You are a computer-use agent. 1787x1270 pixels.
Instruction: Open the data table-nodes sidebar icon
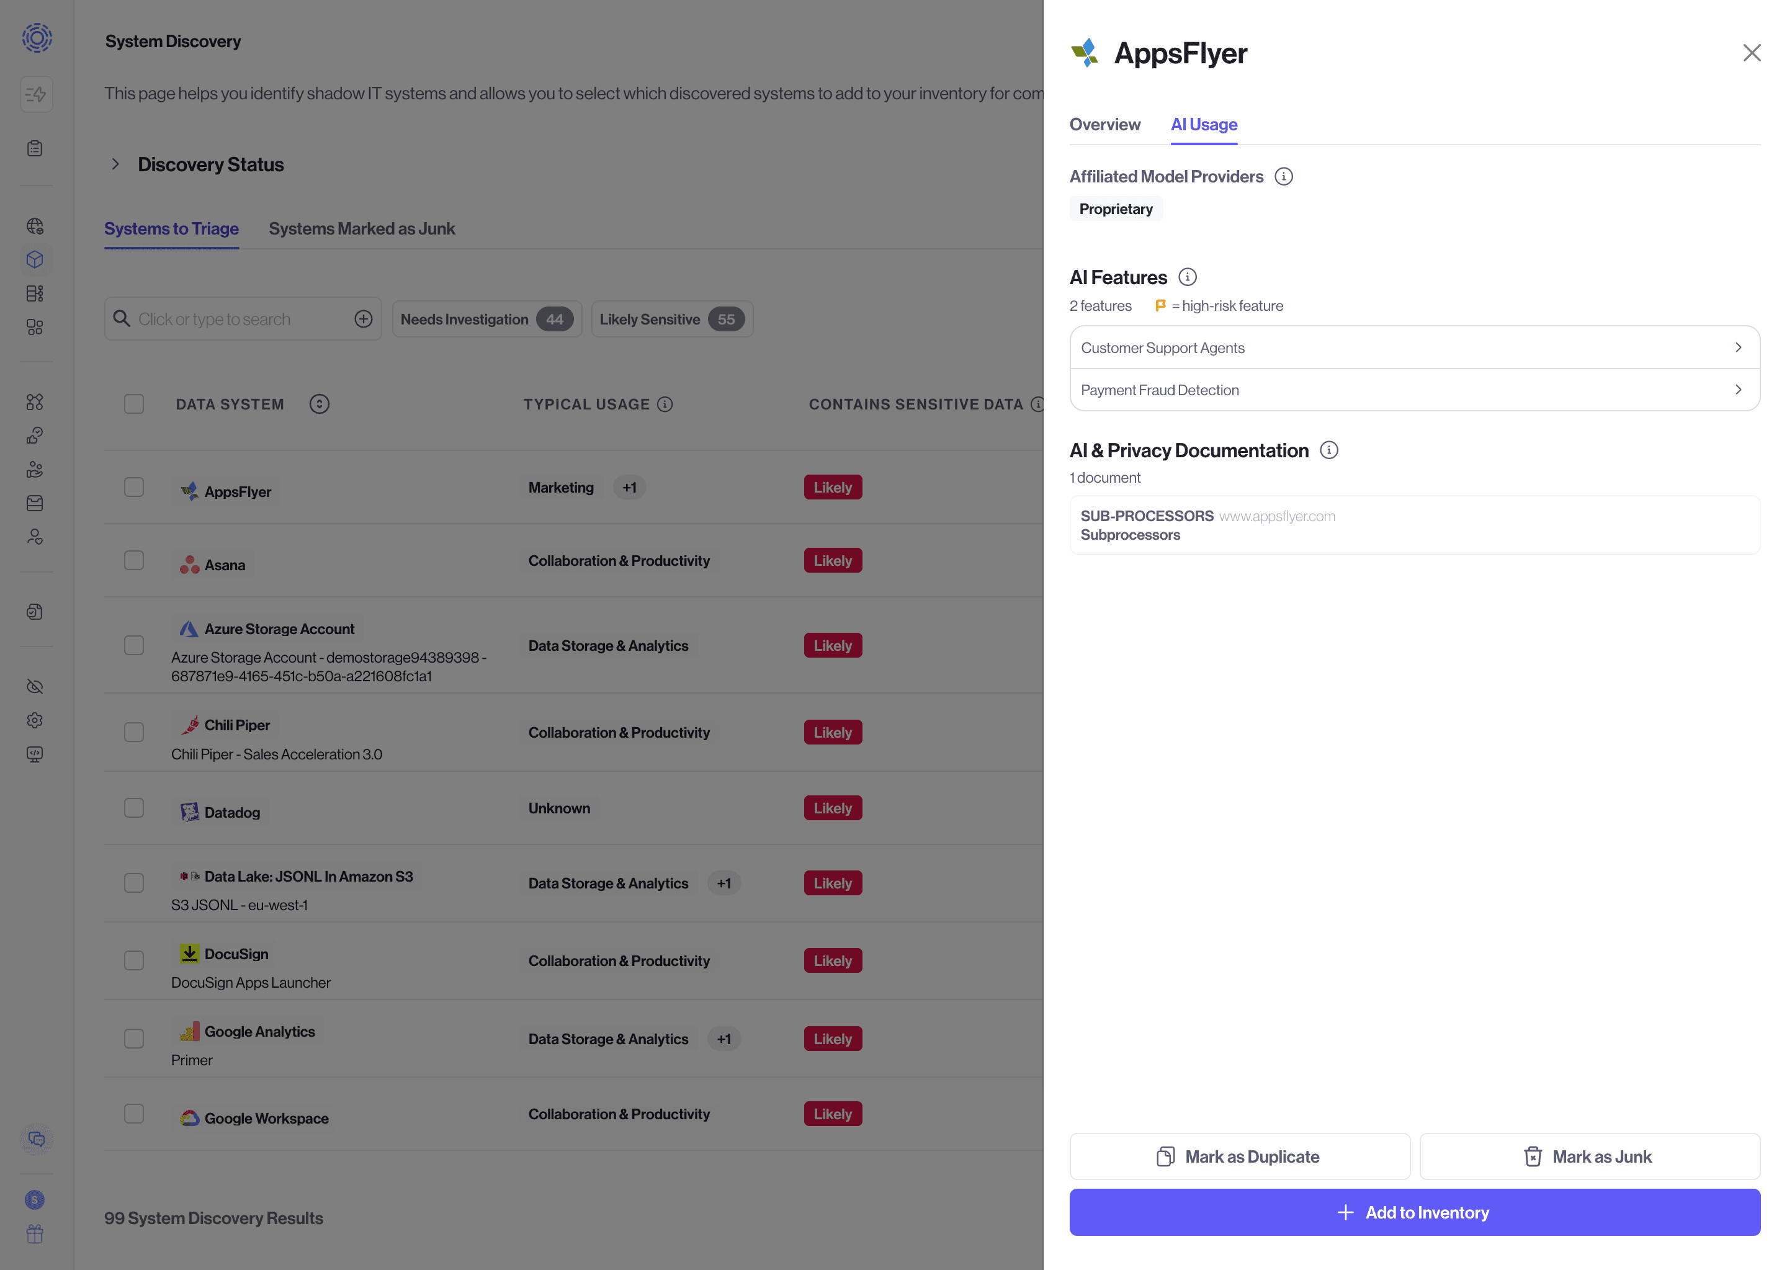tap(35, 293)
